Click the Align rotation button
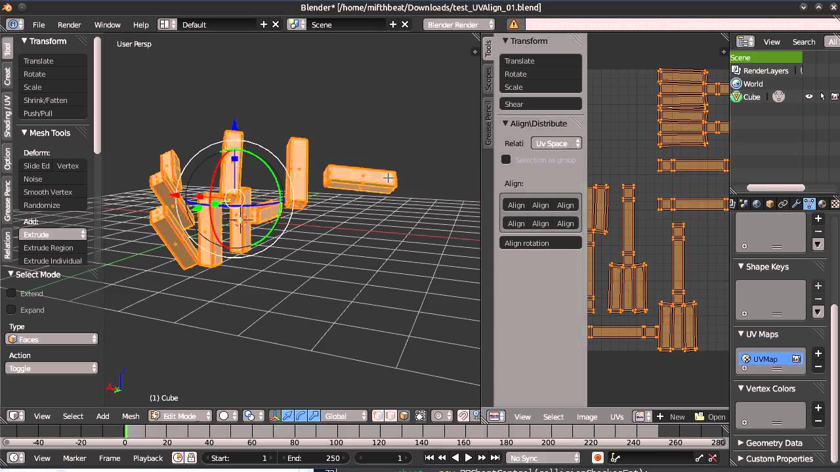This screenshot has height=472, width=840. [x=541, y=243]
